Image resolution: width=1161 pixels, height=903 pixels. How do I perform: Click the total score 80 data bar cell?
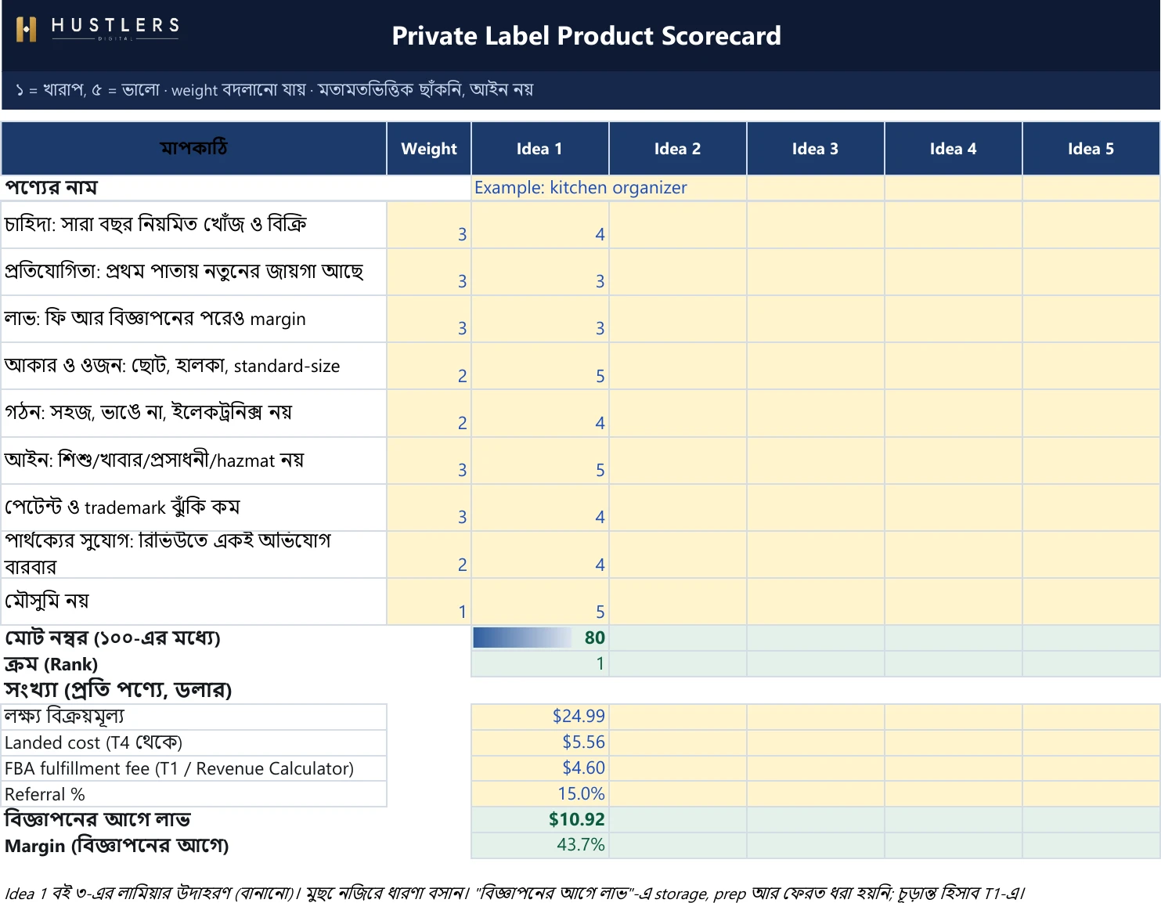(x=540, y=638)
